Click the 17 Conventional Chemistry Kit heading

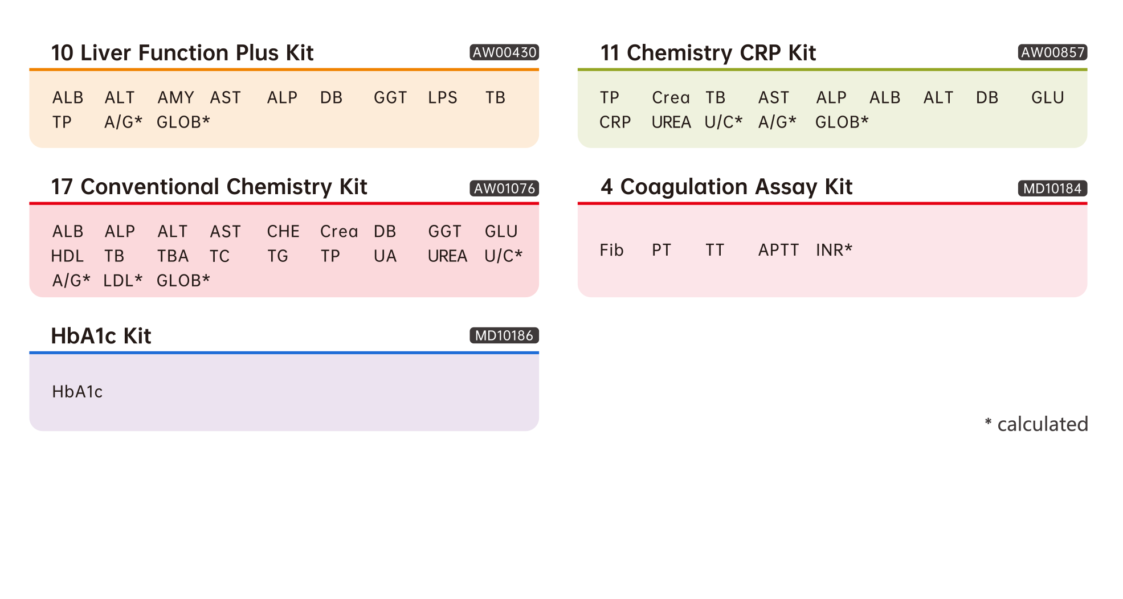[209, 187]
